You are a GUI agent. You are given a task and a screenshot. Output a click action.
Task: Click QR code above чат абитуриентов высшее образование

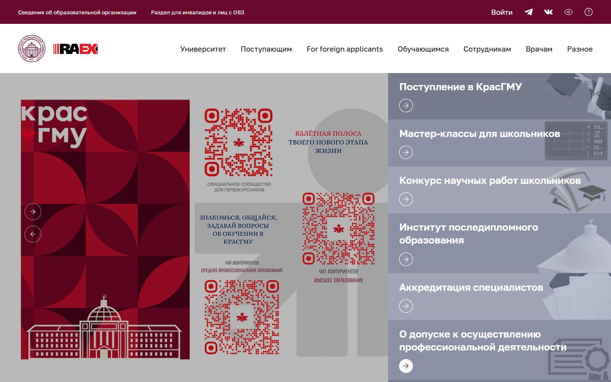[x=338, y=229]
